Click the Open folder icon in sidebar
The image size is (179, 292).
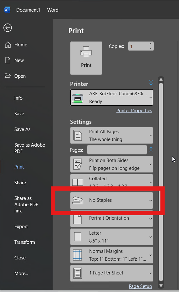coord(8,76)
